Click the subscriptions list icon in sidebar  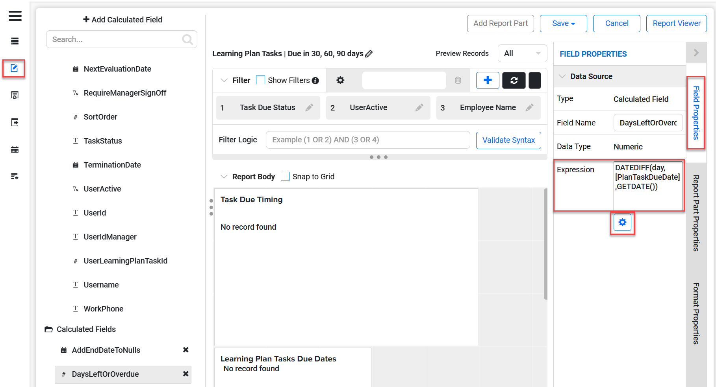tap(15, 176)
